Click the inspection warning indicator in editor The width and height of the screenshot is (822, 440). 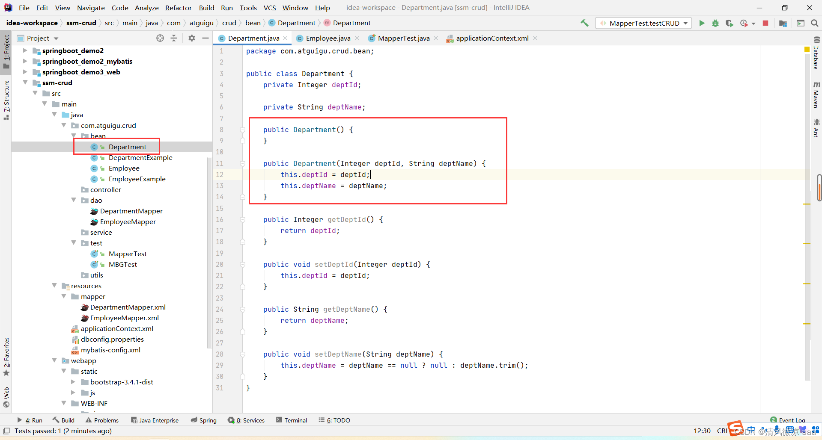(x=807, y=50)
